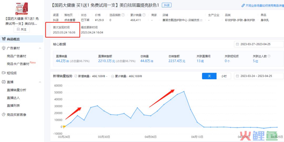The width and height of the screenshot is (284, 142).
Task: Click yellow flag marker at 03月24日
Action: point(64,127)
